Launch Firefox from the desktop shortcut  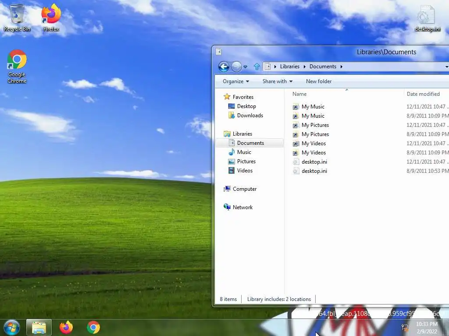point(51,17)
